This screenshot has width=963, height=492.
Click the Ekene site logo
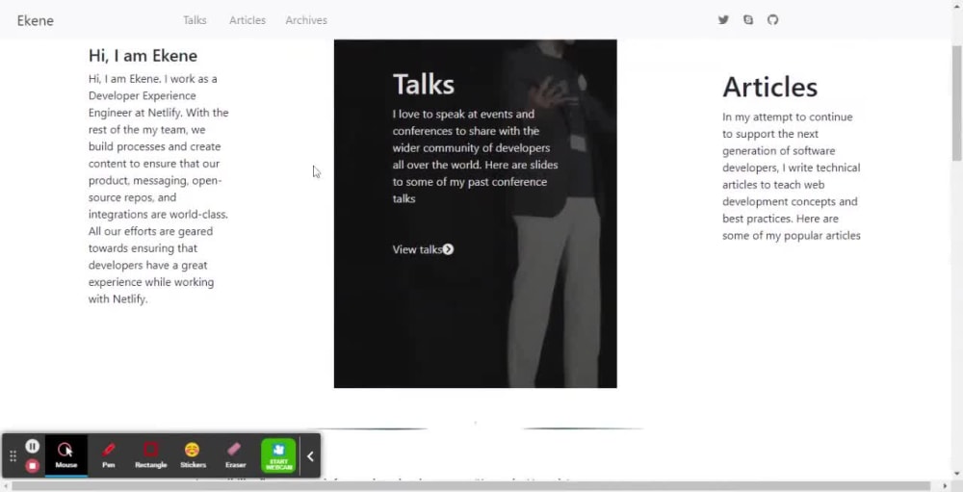[35, 20]
